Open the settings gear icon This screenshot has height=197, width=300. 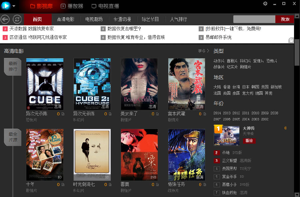pos(265,4)
